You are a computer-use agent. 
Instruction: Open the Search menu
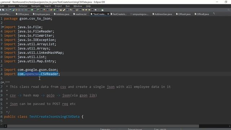click(x=47, y=6)
